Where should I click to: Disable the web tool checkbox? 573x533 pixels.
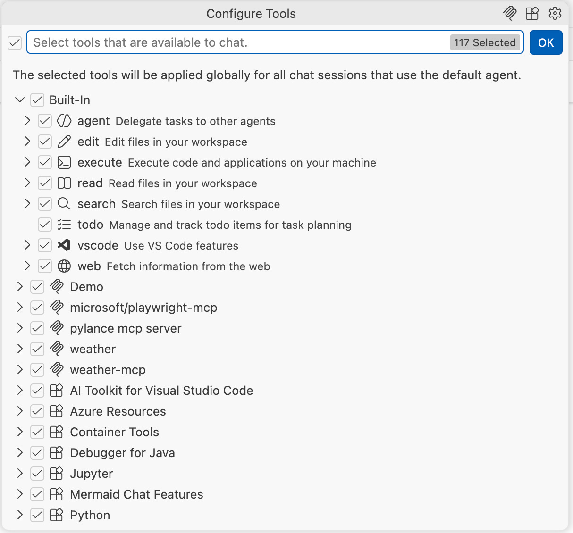[45, 266]
